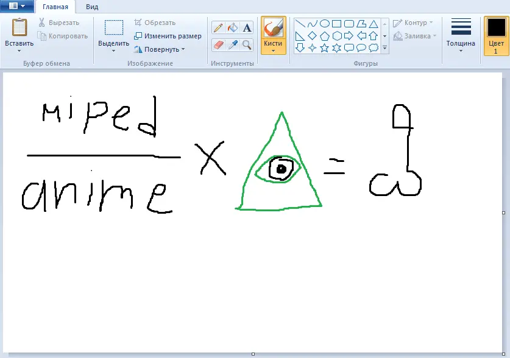
Task: Click Изменить размер resize button
Action: tap(168, 36)
